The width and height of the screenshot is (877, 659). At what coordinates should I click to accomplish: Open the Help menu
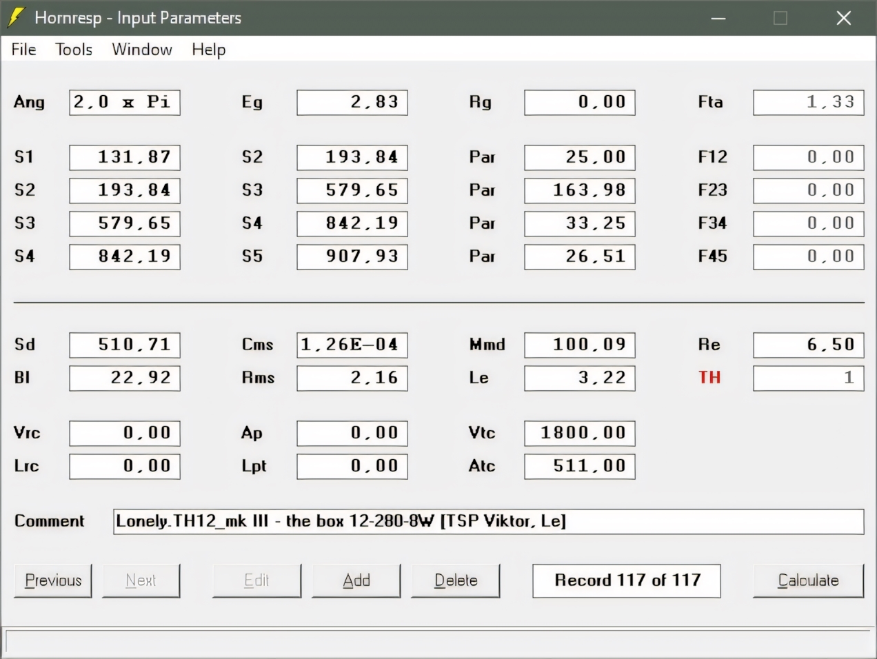point(208,50)
